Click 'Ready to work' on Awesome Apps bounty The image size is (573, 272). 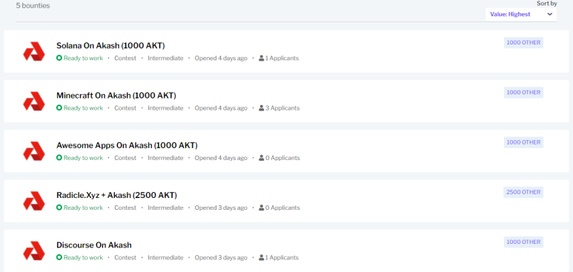83,158
